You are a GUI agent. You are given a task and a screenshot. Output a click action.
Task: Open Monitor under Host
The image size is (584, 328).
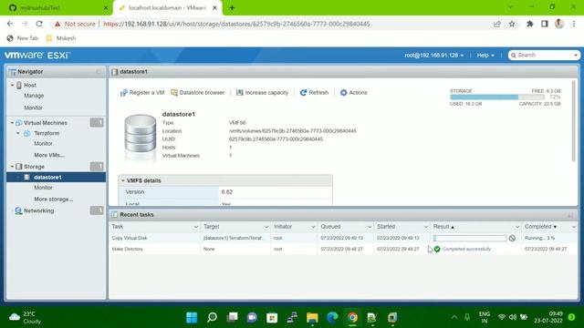pos(33,108)
